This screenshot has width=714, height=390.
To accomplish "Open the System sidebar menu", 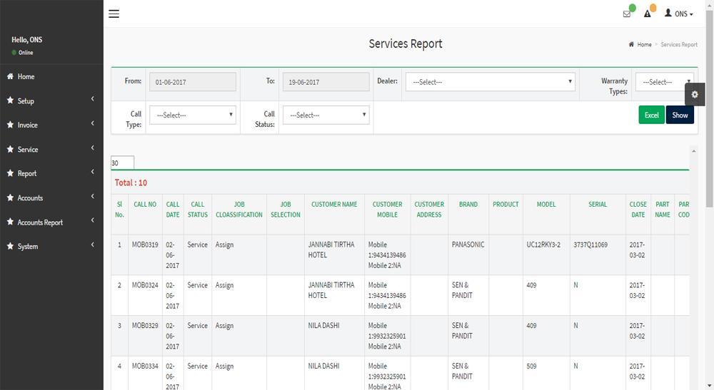I will click(x=51, y=247).
